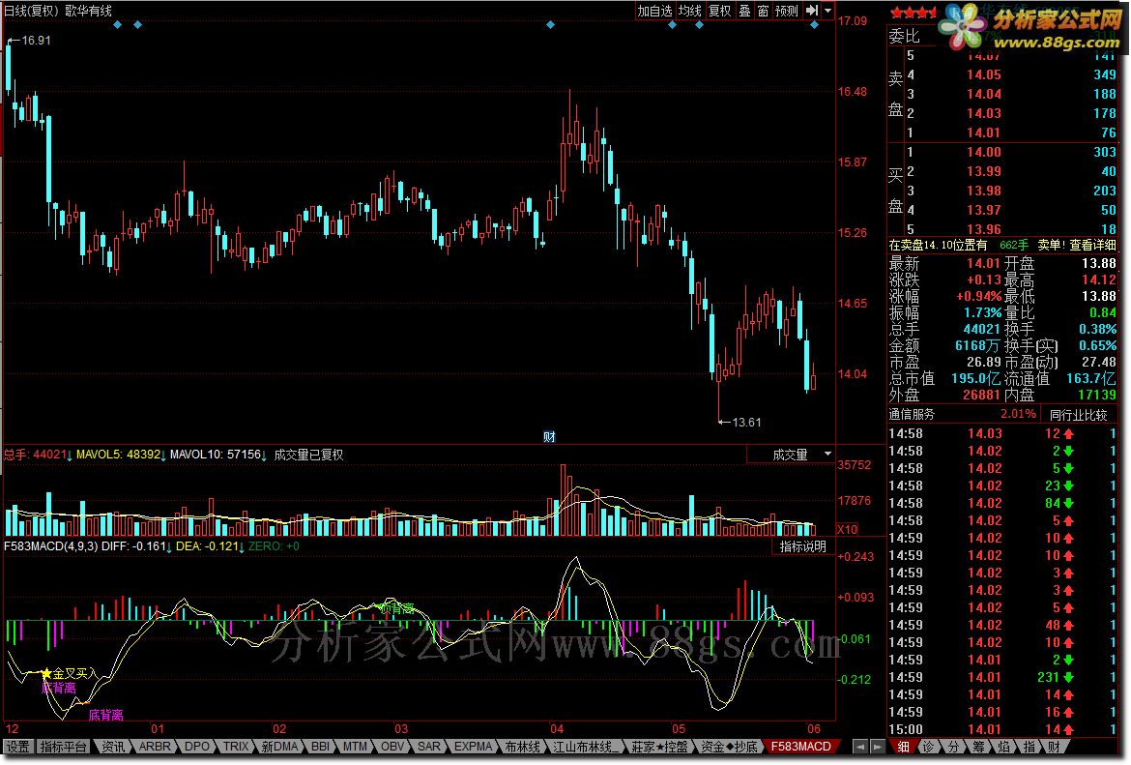Click the 叠 overlay chart button
Viewport: 1131px width, 765px height.
point(744,11)
